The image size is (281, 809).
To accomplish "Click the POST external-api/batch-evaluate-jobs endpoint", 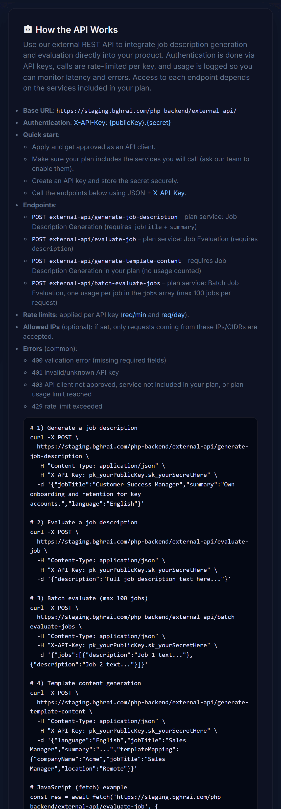I will [x=96, y=283].
